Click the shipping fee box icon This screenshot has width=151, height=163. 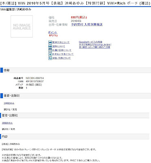click(x=50, y=46)
